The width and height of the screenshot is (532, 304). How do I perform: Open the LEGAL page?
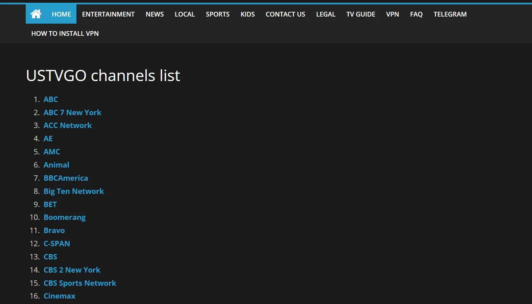pos(326,14)
